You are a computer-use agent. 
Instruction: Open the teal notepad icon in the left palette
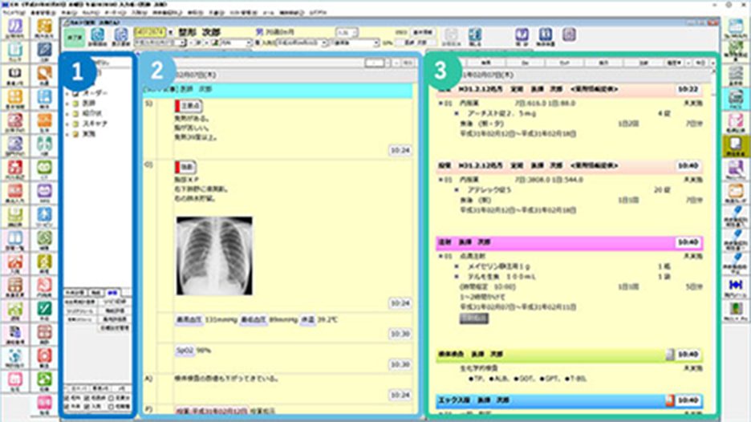point(15,51)
